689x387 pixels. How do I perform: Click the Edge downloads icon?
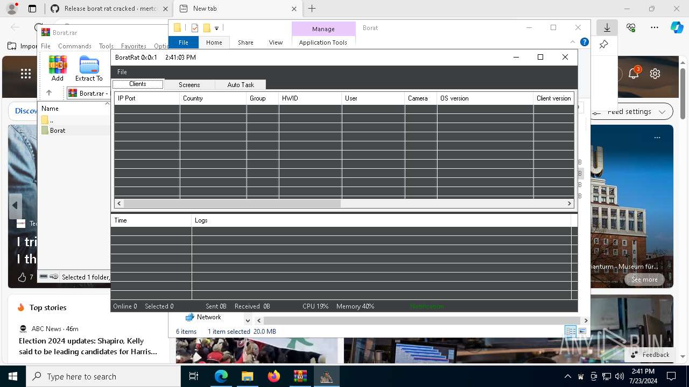click(x=607, y=27)
